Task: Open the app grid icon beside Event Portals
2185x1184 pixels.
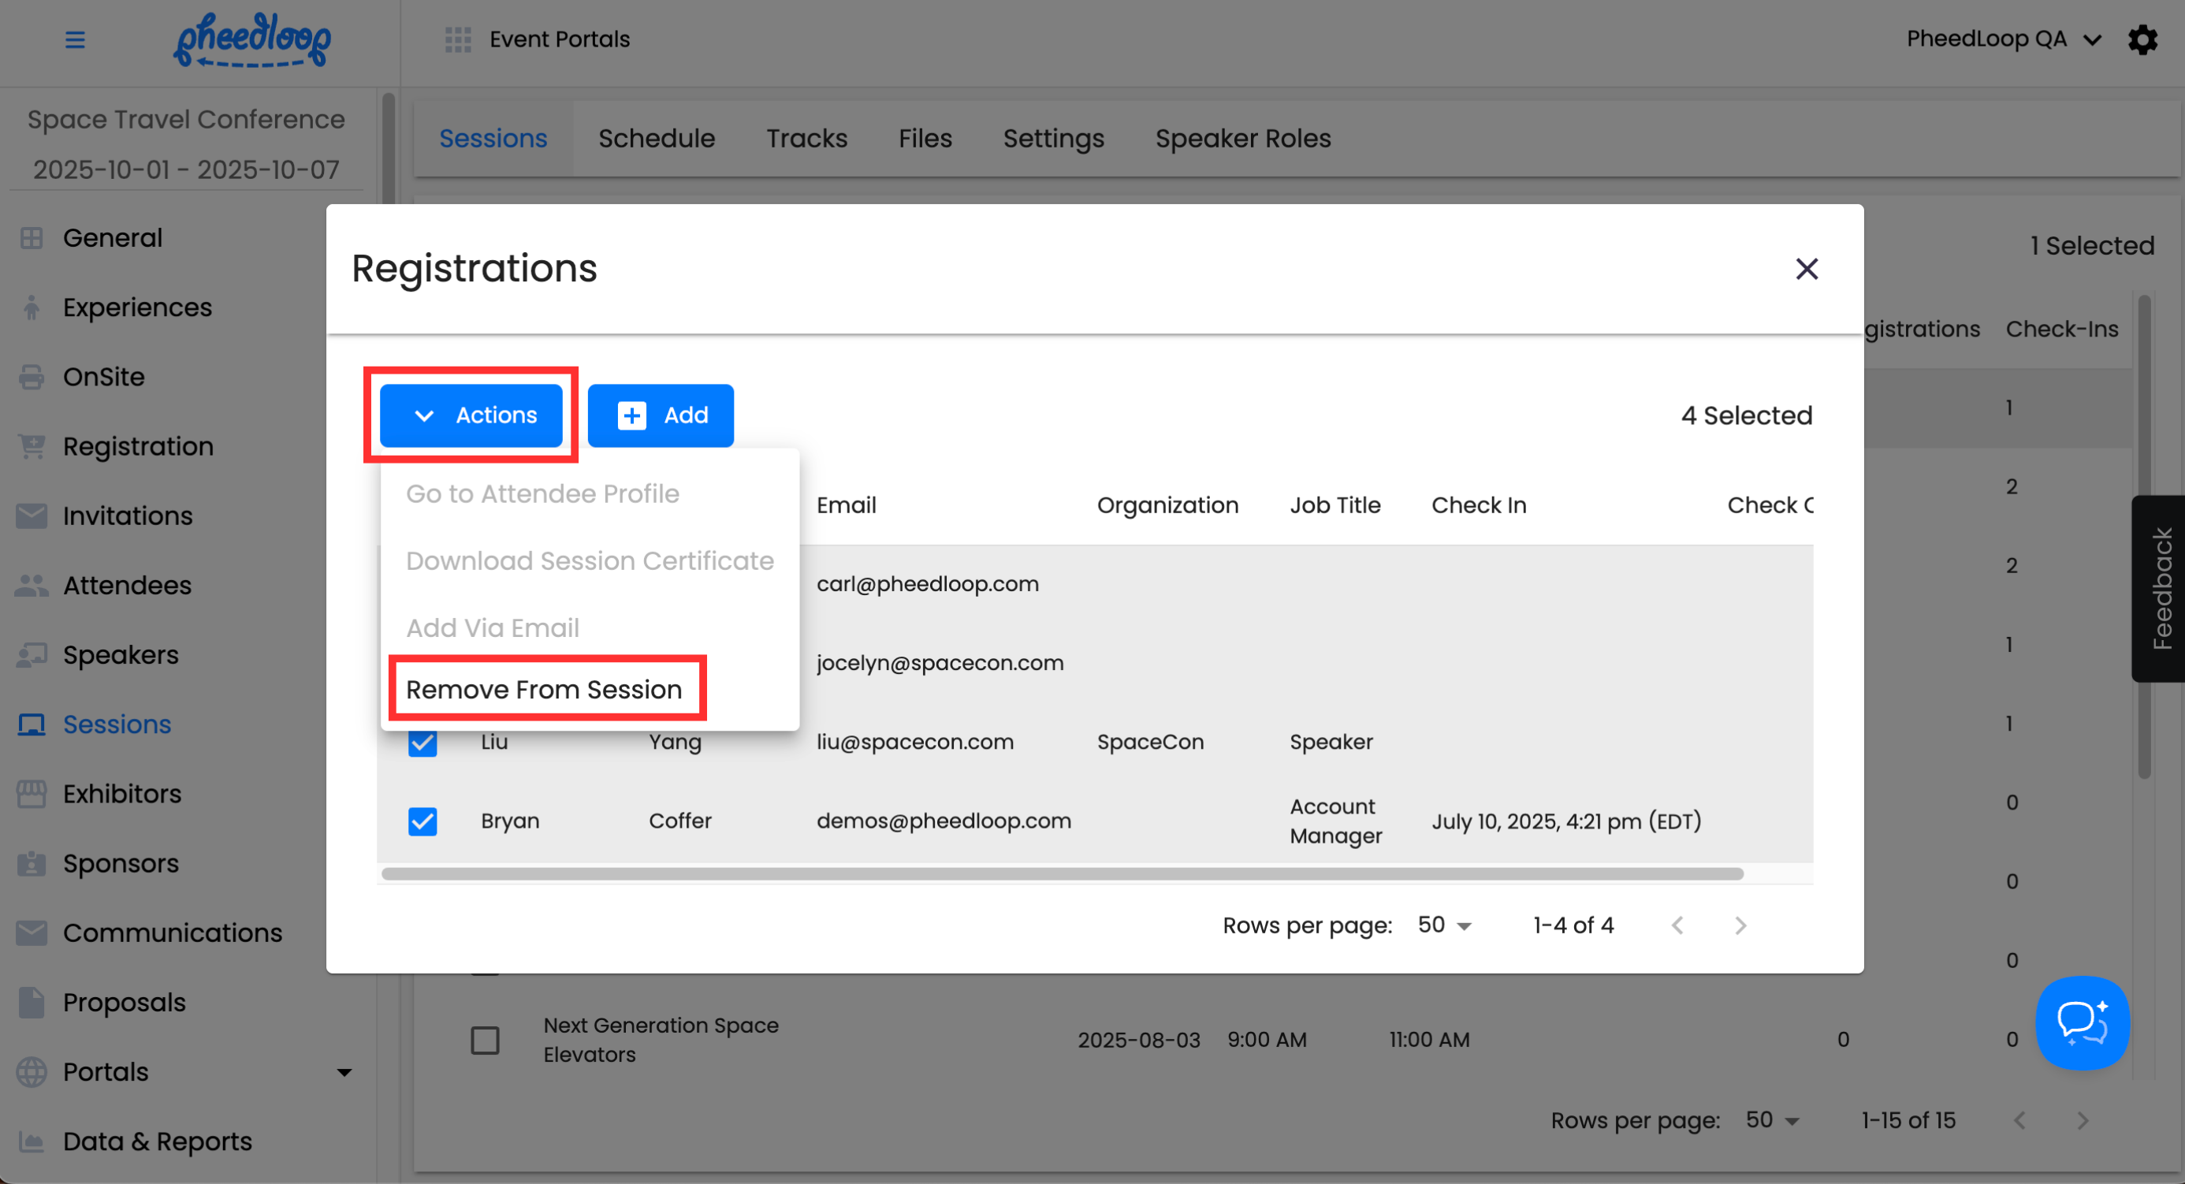Action: click(458, 39)
